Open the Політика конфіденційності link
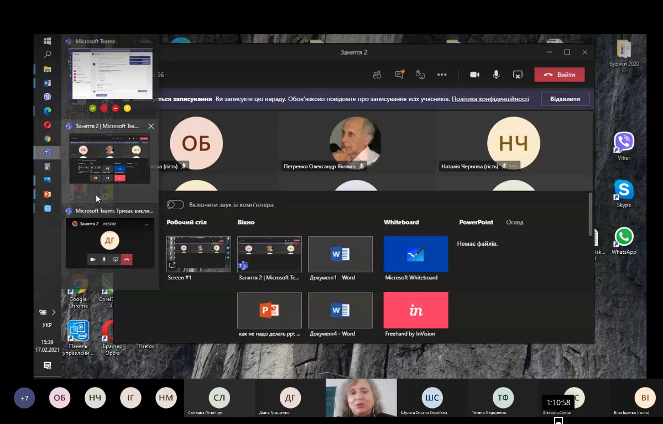The height and width of the screenshot is (424, 663). click(x=490, y=99)
